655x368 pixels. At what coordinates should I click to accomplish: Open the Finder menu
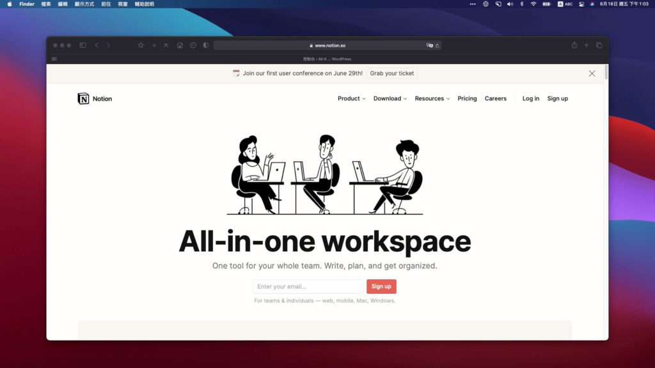[27, 4]
